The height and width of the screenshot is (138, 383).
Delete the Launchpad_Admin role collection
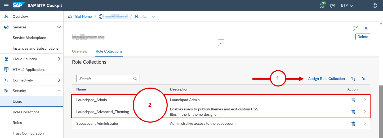pos(353,100)
